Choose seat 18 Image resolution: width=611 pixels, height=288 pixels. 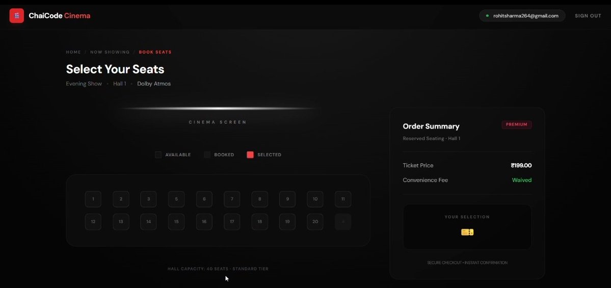pyautogui.click(x=259, y=222)
